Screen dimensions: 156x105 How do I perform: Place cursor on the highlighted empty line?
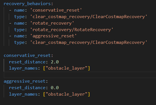point(80,75)
